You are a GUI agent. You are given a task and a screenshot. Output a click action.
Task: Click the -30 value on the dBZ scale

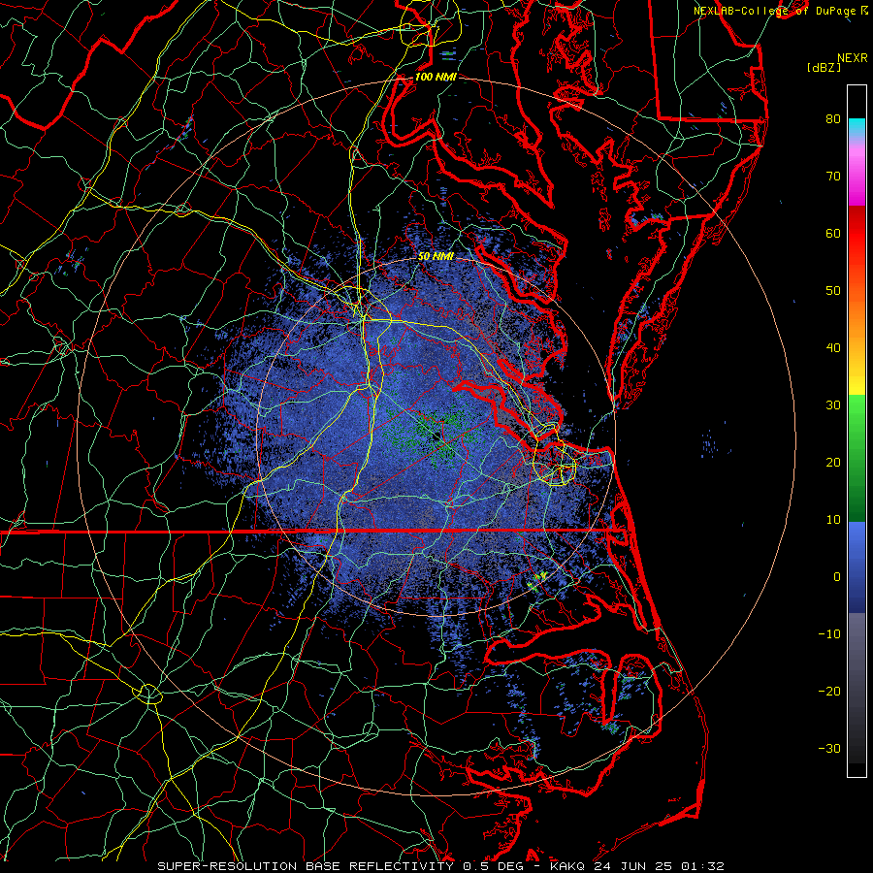pyautogui.click(x=829, y=748)
